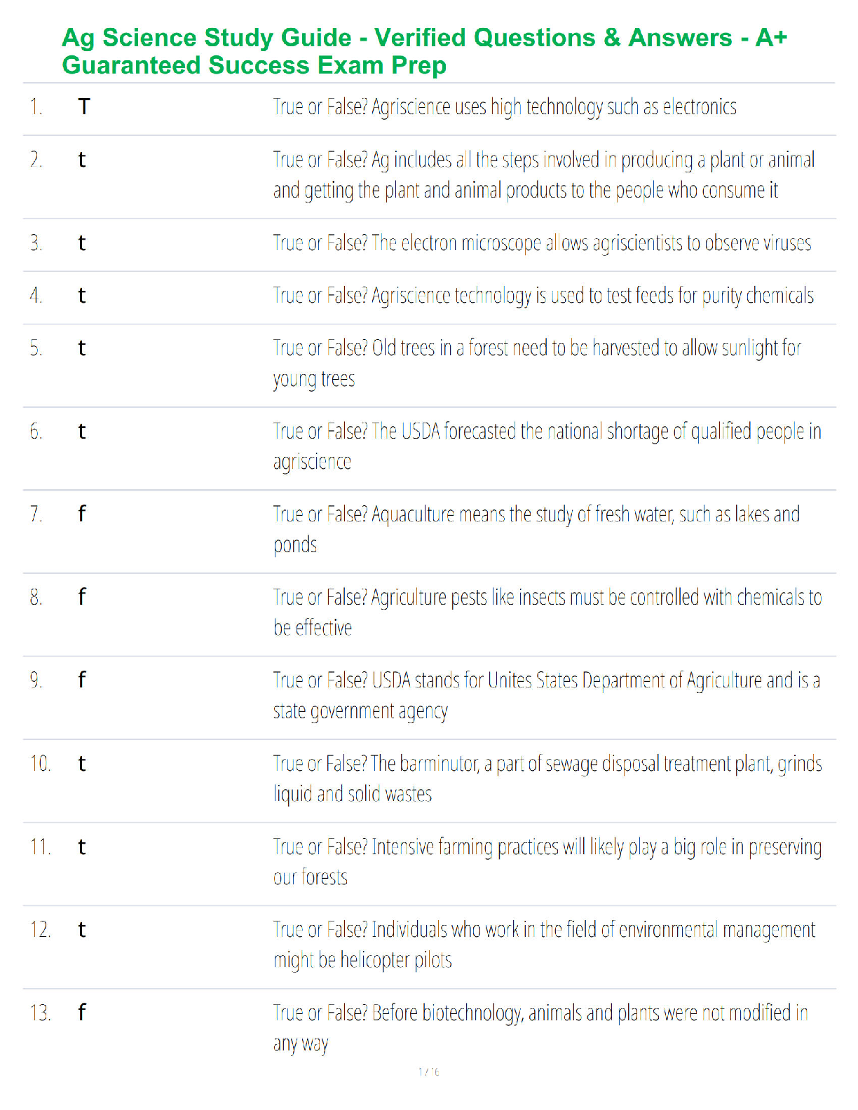Select answer 'f' for question 13
The image size is (858, 1110).
(82, 1012)
